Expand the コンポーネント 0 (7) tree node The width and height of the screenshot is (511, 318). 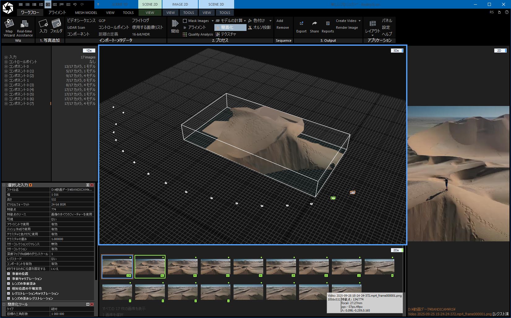[6, 104]
